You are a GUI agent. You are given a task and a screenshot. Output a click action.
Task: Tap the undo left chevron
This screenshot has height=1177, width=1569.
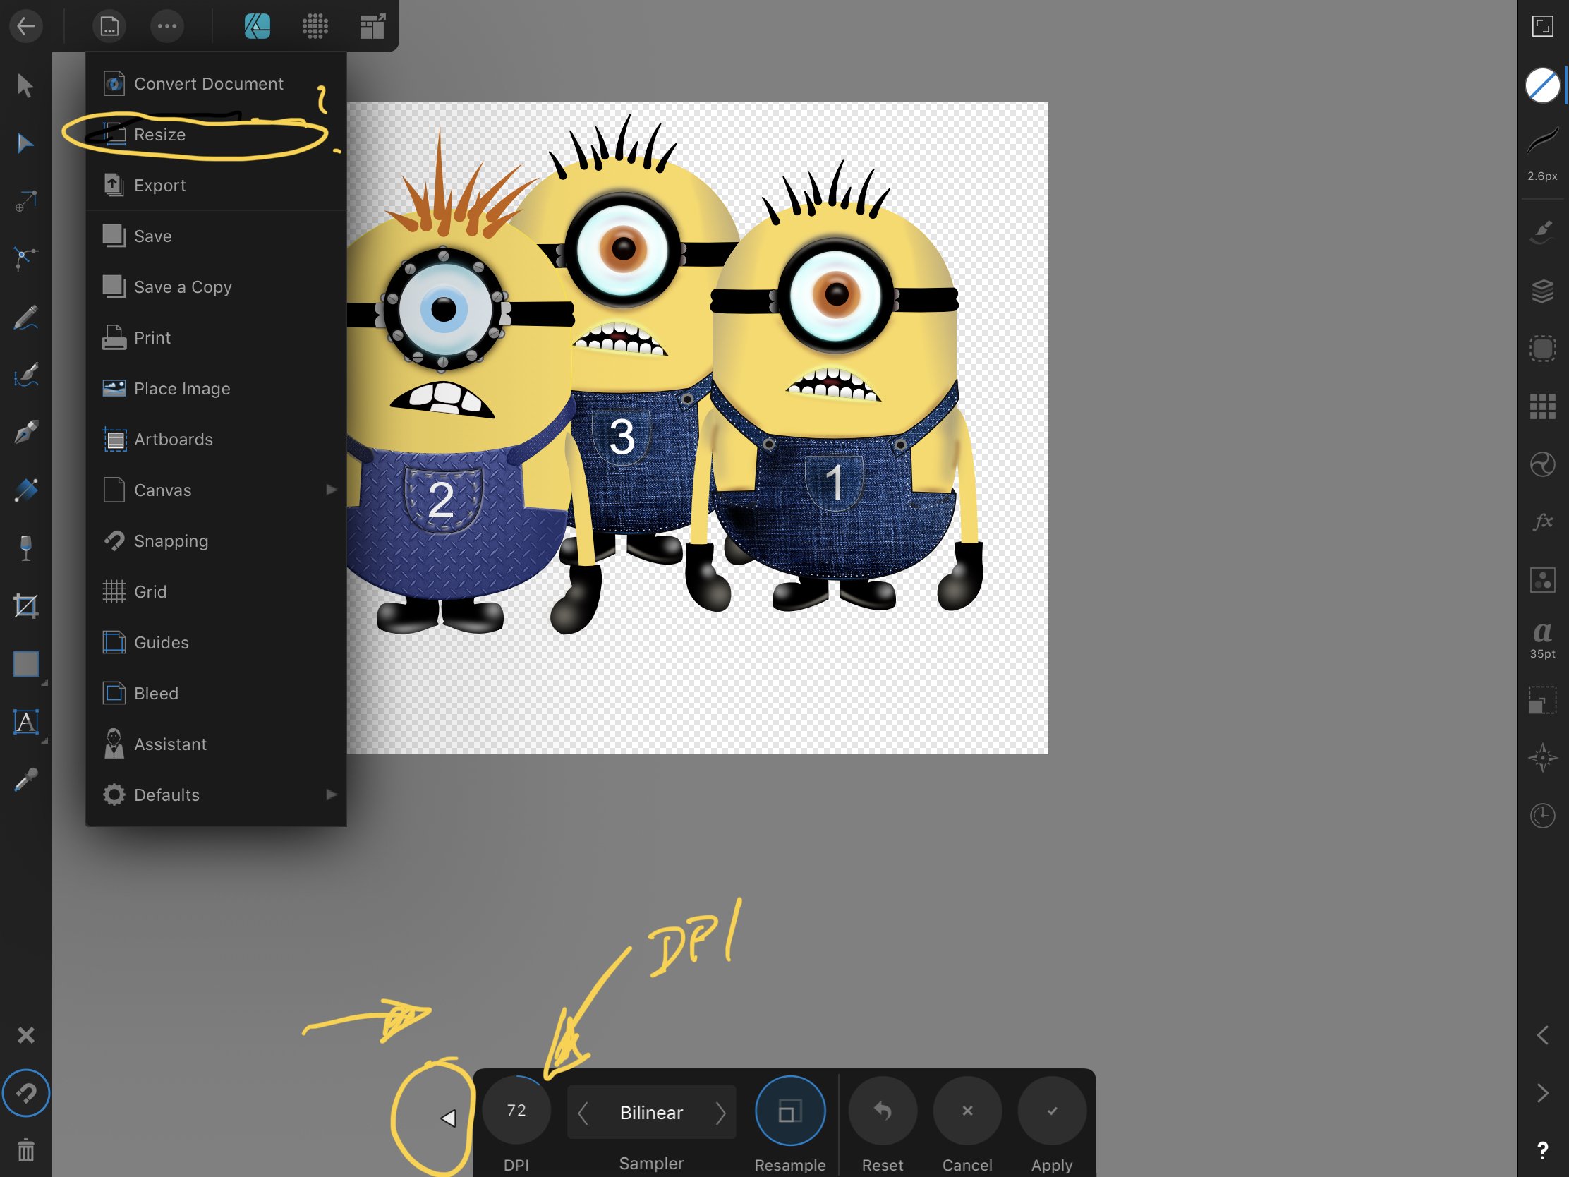point(1542,1035)
